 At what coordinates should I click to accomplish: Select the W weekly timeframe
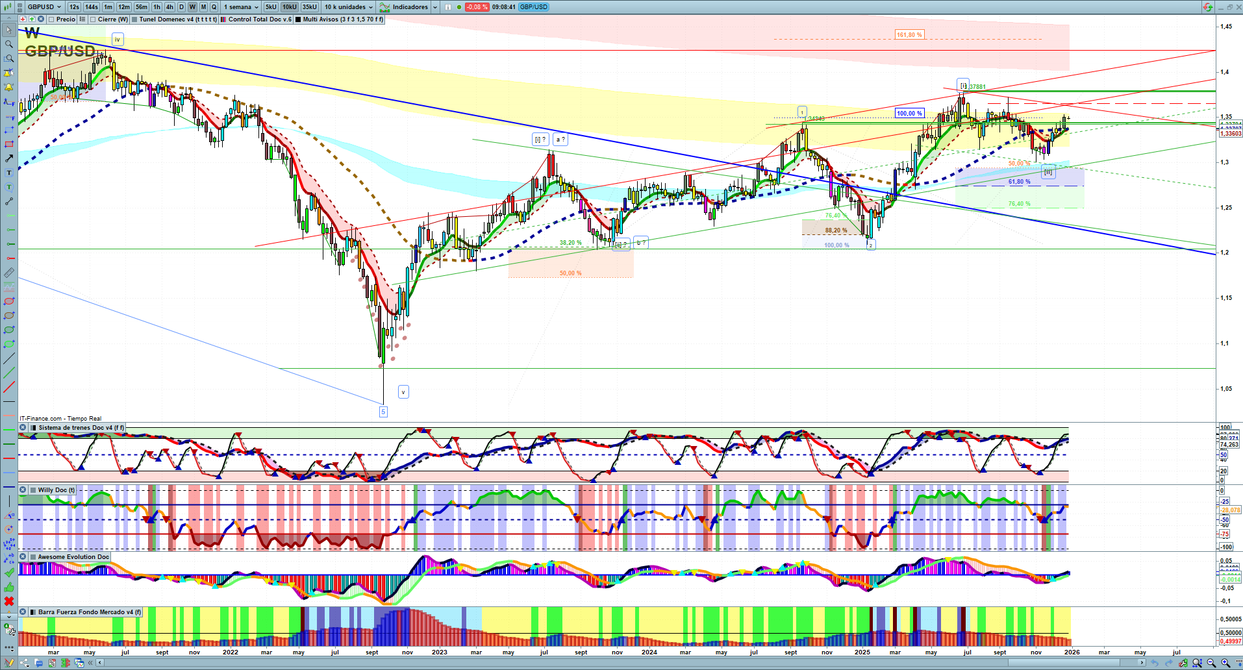192,7
